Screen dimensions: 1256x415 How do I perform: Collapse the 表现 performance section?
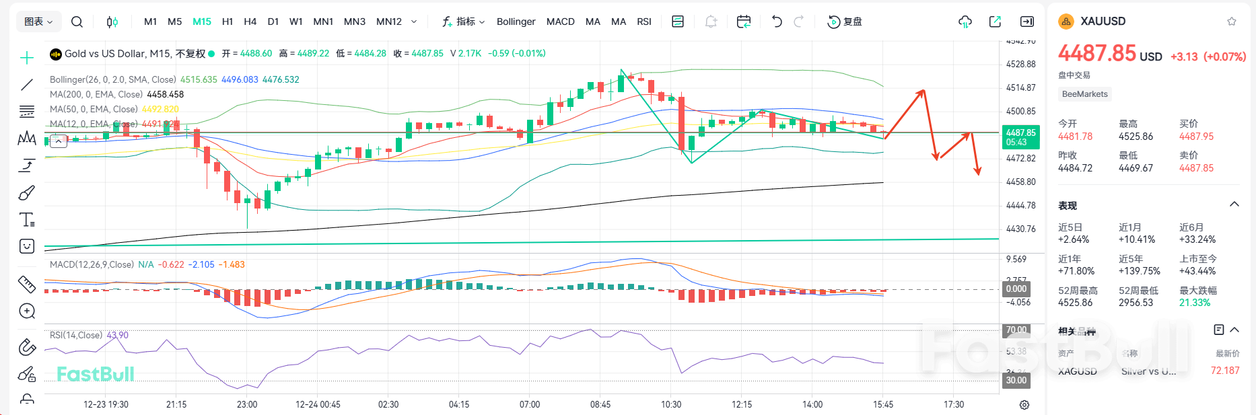1234,204
